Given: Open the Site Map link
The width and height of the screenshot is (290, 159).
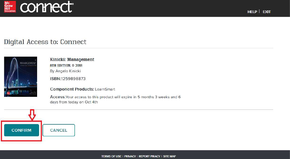Looking at the screenshot, I should tap(169, 156).
